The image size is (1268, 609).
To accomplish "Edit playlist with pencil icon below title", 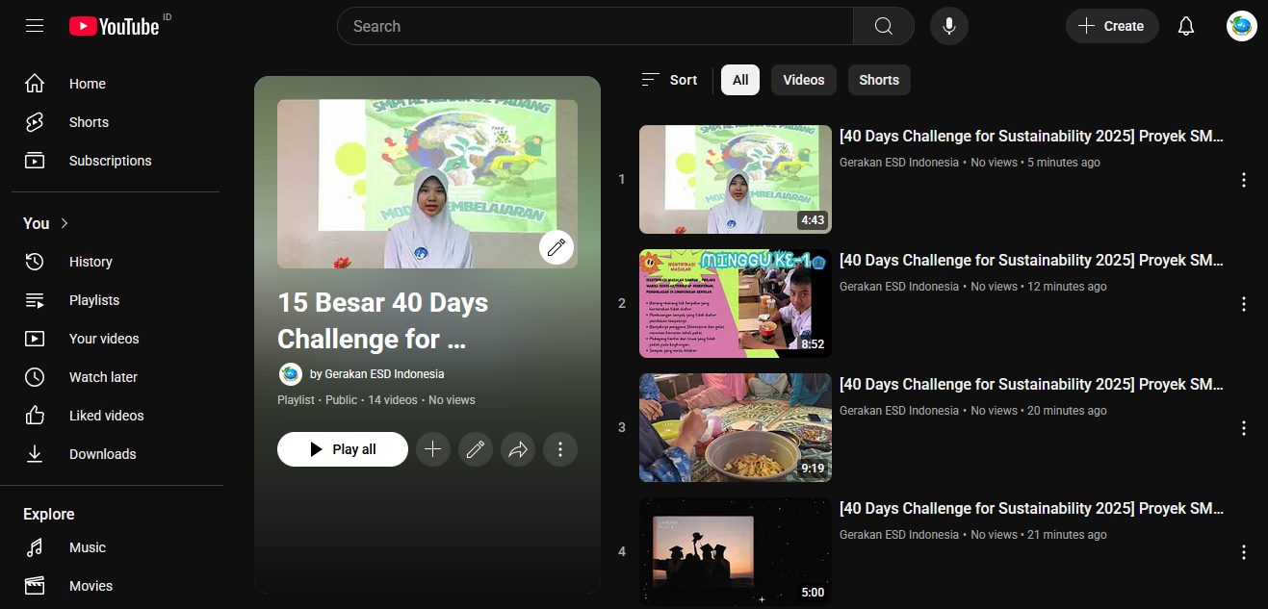I will pos(476,449).
